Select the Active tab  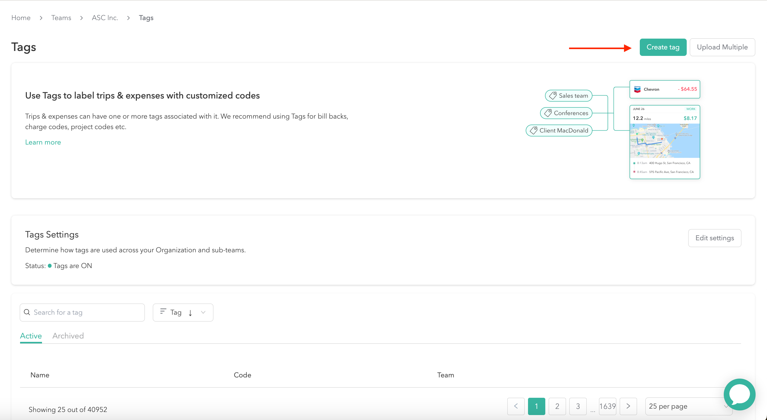pyautogui.click(x=31, y=336)
